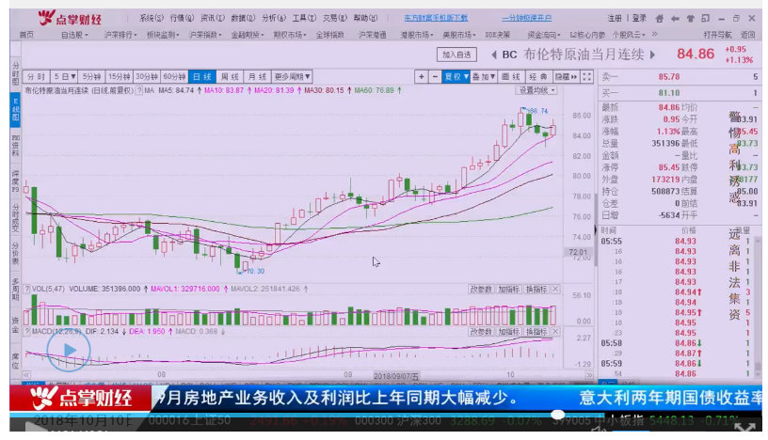Screen dimensions: 768x440
Task: Close the MACD indicator panel
Action: tap(555, 331)
